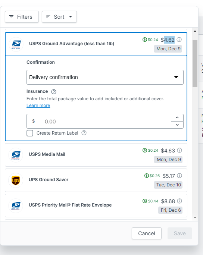Click info icon next to $4.63 price
The height and width of the screenshot is (255, 203).
(x=179, y=150)
